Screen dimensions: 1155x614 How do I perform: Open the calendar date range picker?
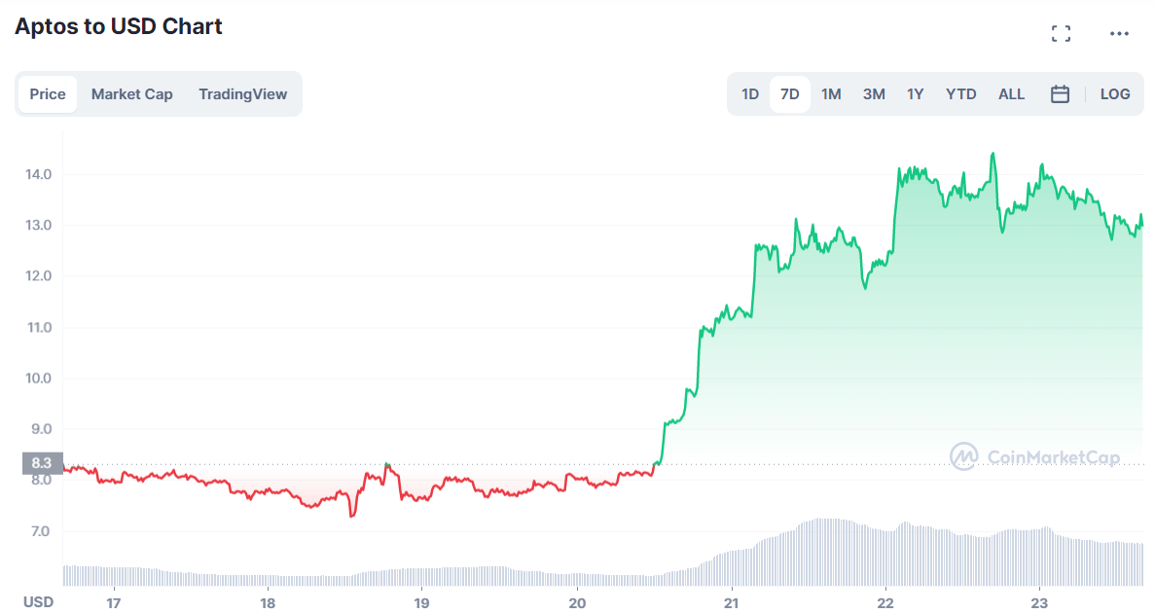(x=1061, y=94)
